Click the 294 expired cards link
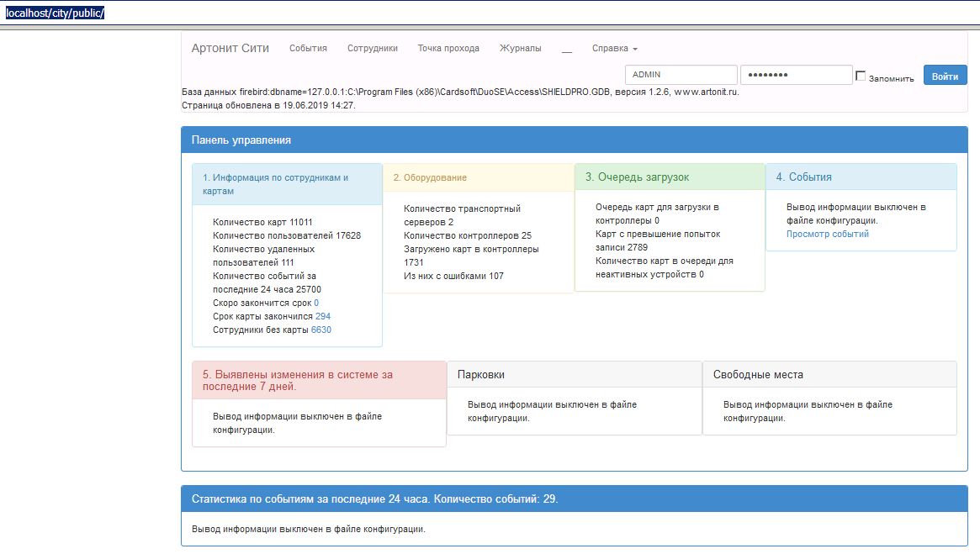This screenshot has height=554, width=980. click(322, 316)
